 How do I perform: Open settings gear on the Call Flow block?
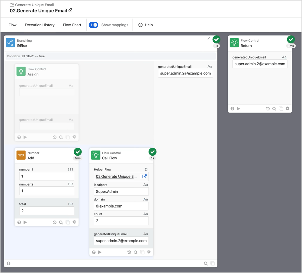click(149, 252)
